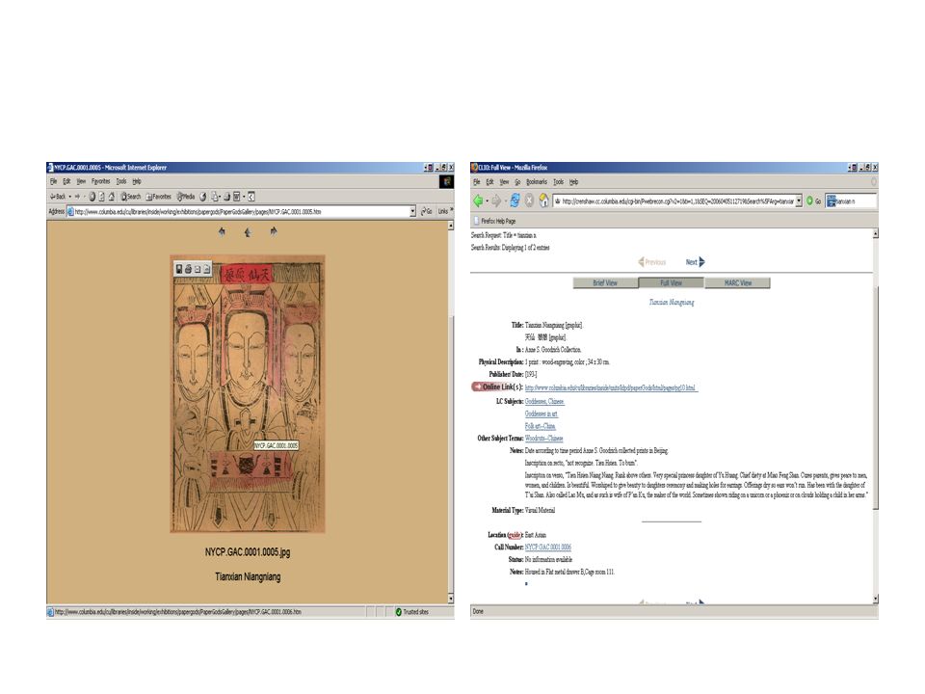Open the NYCP.GAC.0001.0006 call number link

[x=548, y=547]
